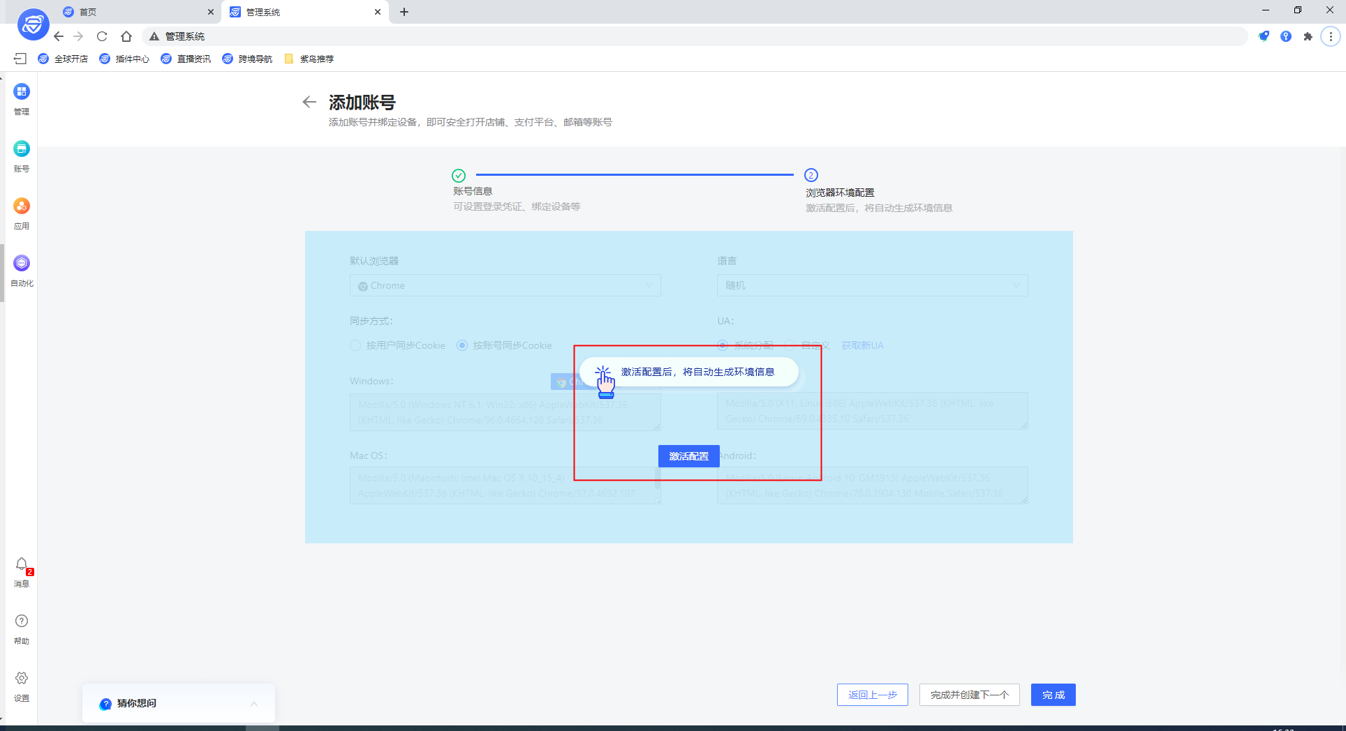Image resolution: width=1346 pixels, height=731 pixels.
Task: Open the 帮助 help icon
Action: tap(22, 621)
